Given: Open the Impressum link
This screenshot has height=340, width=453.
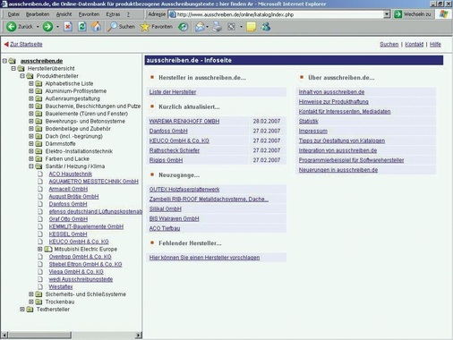Looking at the screenshot, I should click(313, 131).
